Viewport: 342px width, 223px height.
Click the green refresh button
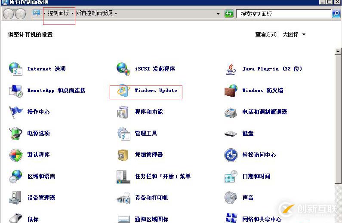tap(229, 14)
